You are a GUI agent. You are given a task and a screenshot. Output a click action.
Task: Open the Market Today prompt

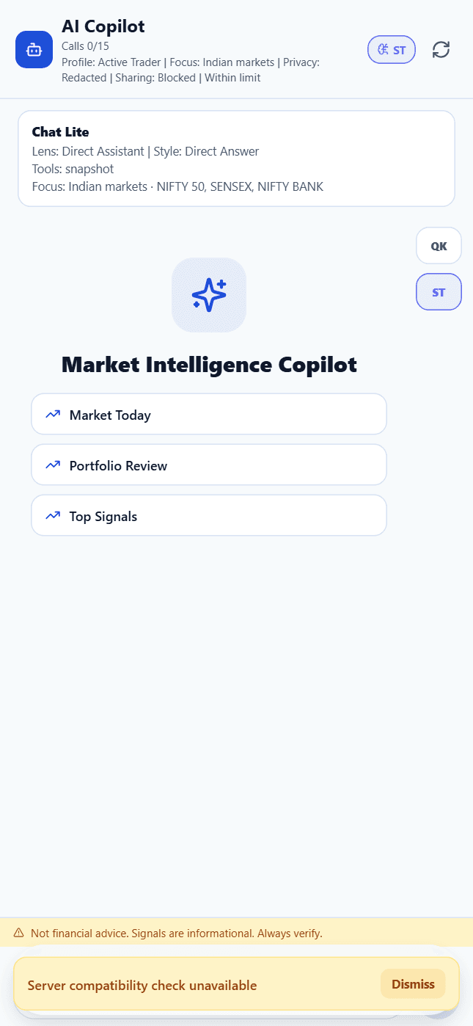coord(209,415)
